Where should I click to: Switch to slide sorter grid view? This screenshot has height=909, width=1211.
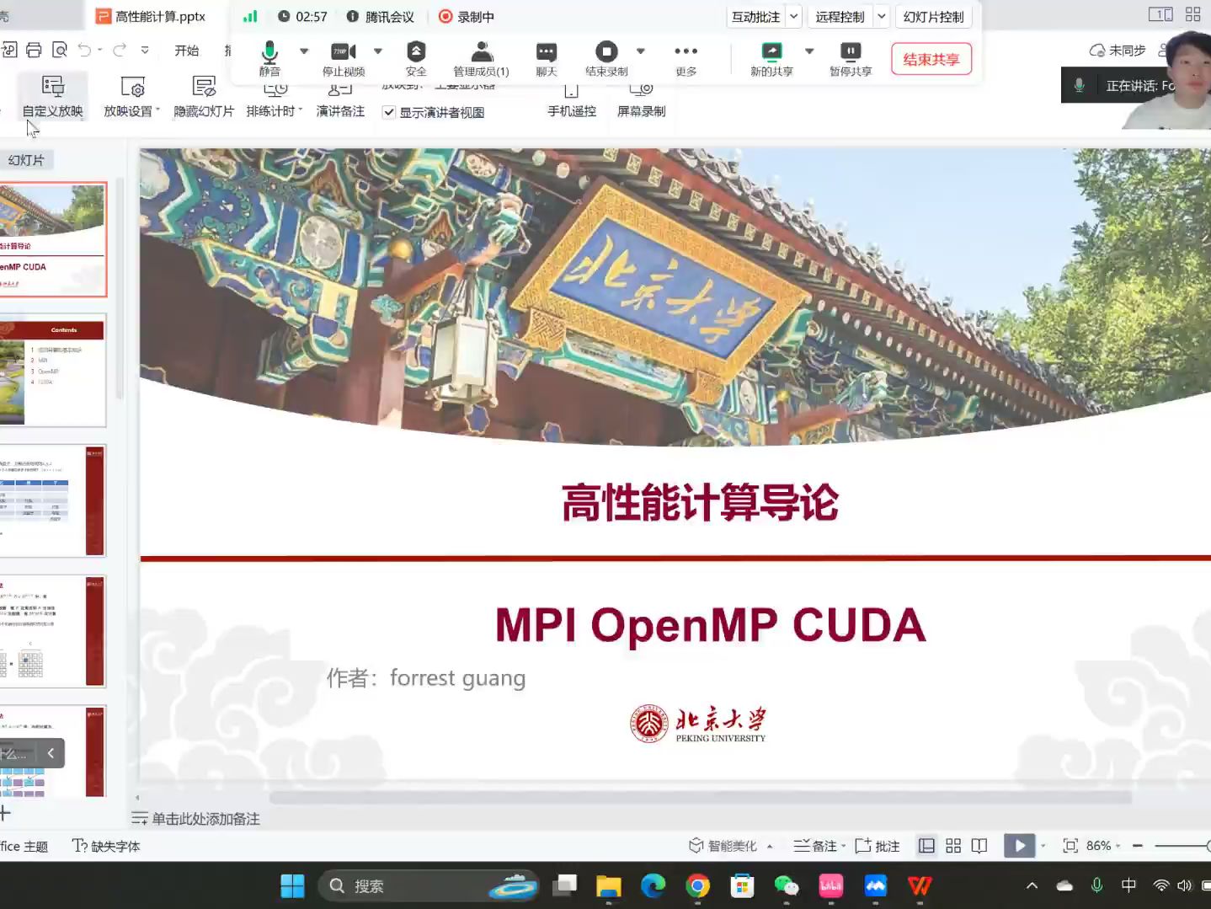(953, 846)
